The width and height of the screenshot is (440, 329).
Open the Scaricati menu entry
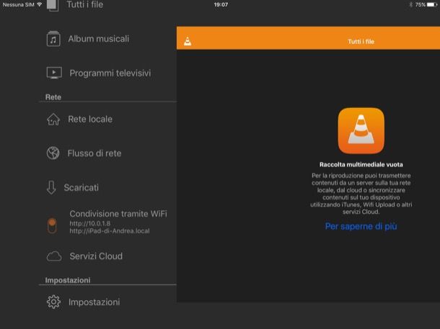click(x=81, y=188)
